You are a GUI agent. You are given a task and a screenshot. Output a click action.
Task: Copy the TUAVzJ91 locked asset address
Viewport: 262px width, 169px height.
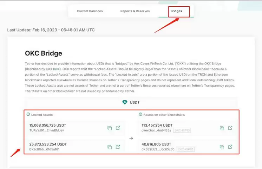coord(110,128)
